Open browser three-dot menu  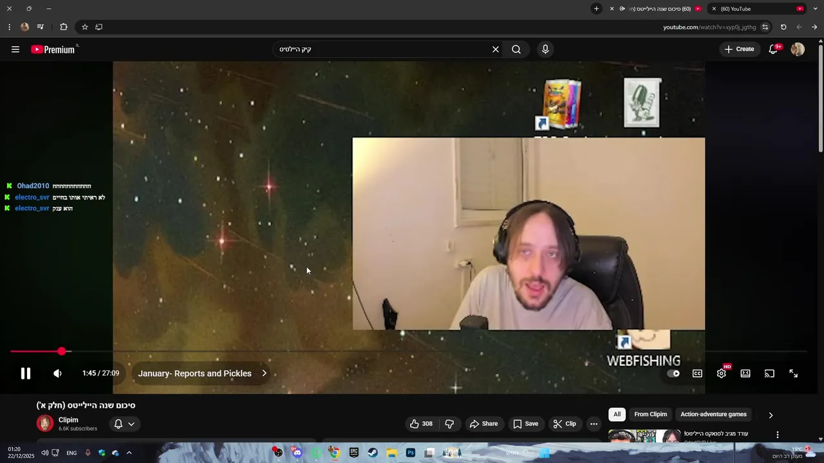(x=9, y=27)
